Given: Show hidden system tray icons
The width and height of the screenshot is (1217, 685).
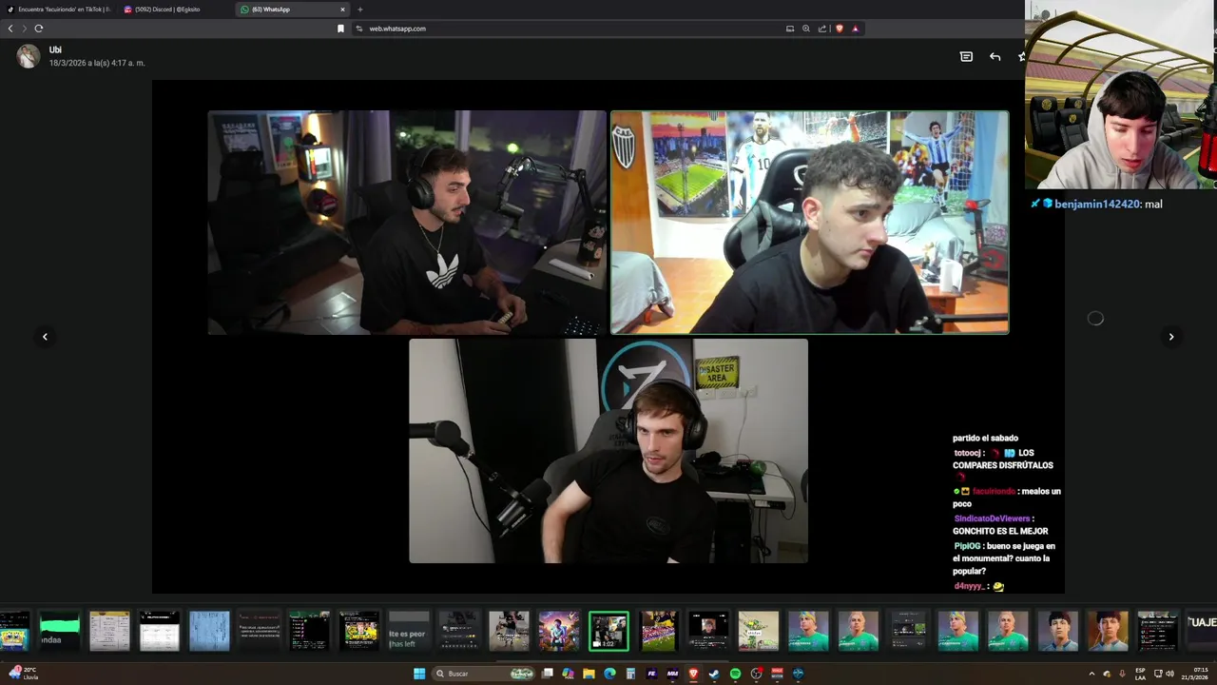Looking at the screenshot, I should point(1091,674).
